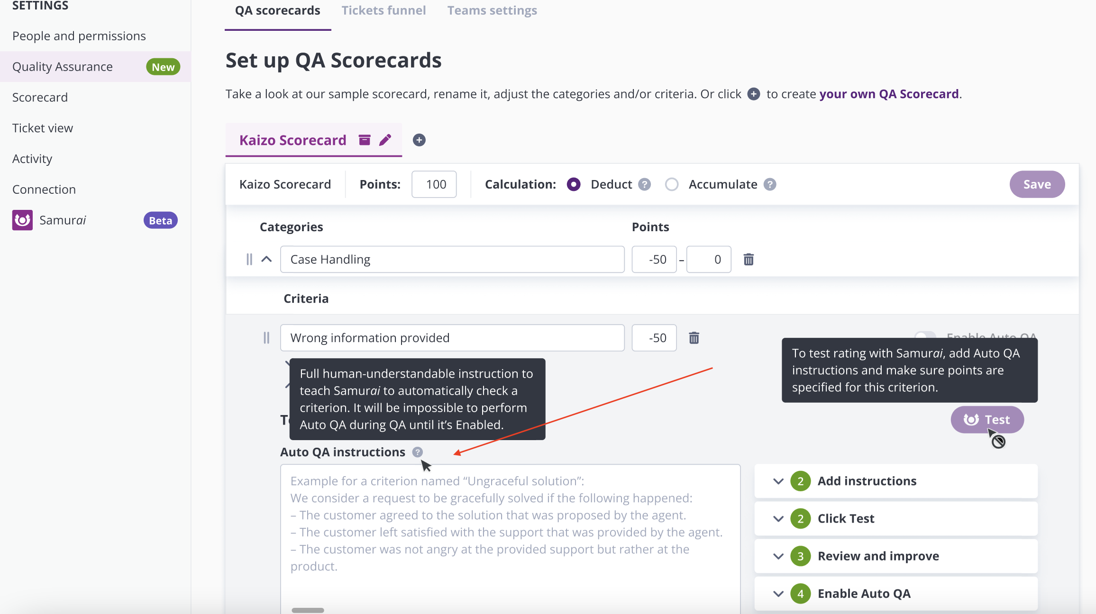The image size is (1096, 614).
Task: Collapse the Case Handling category
Action: coord(266,259)
